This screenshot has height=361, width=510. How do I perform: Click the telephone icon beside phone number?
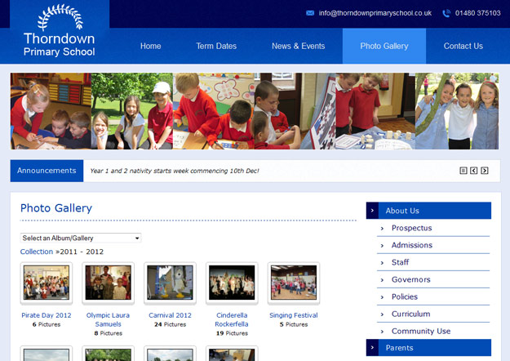[446, 13]
